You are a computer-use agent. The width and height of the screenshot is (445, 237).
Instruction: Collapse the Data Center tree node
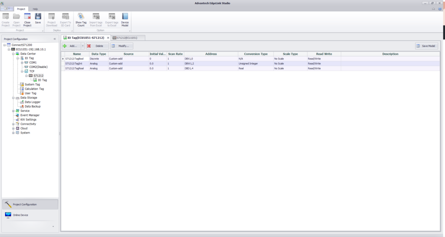pos(13,53)
